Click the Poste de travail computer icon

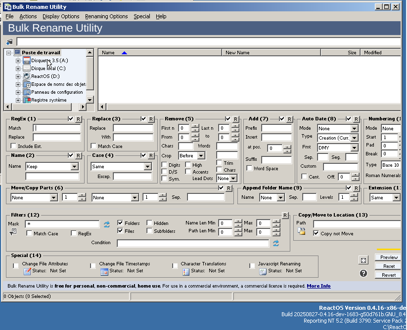tap(17, 53)
